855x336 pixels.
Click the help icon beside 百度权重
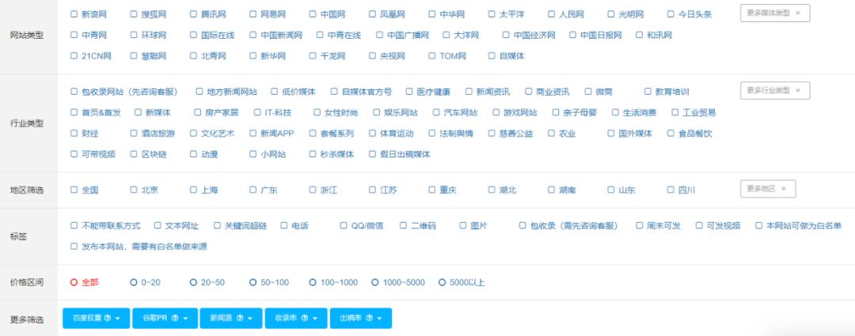tap(108, 318)
